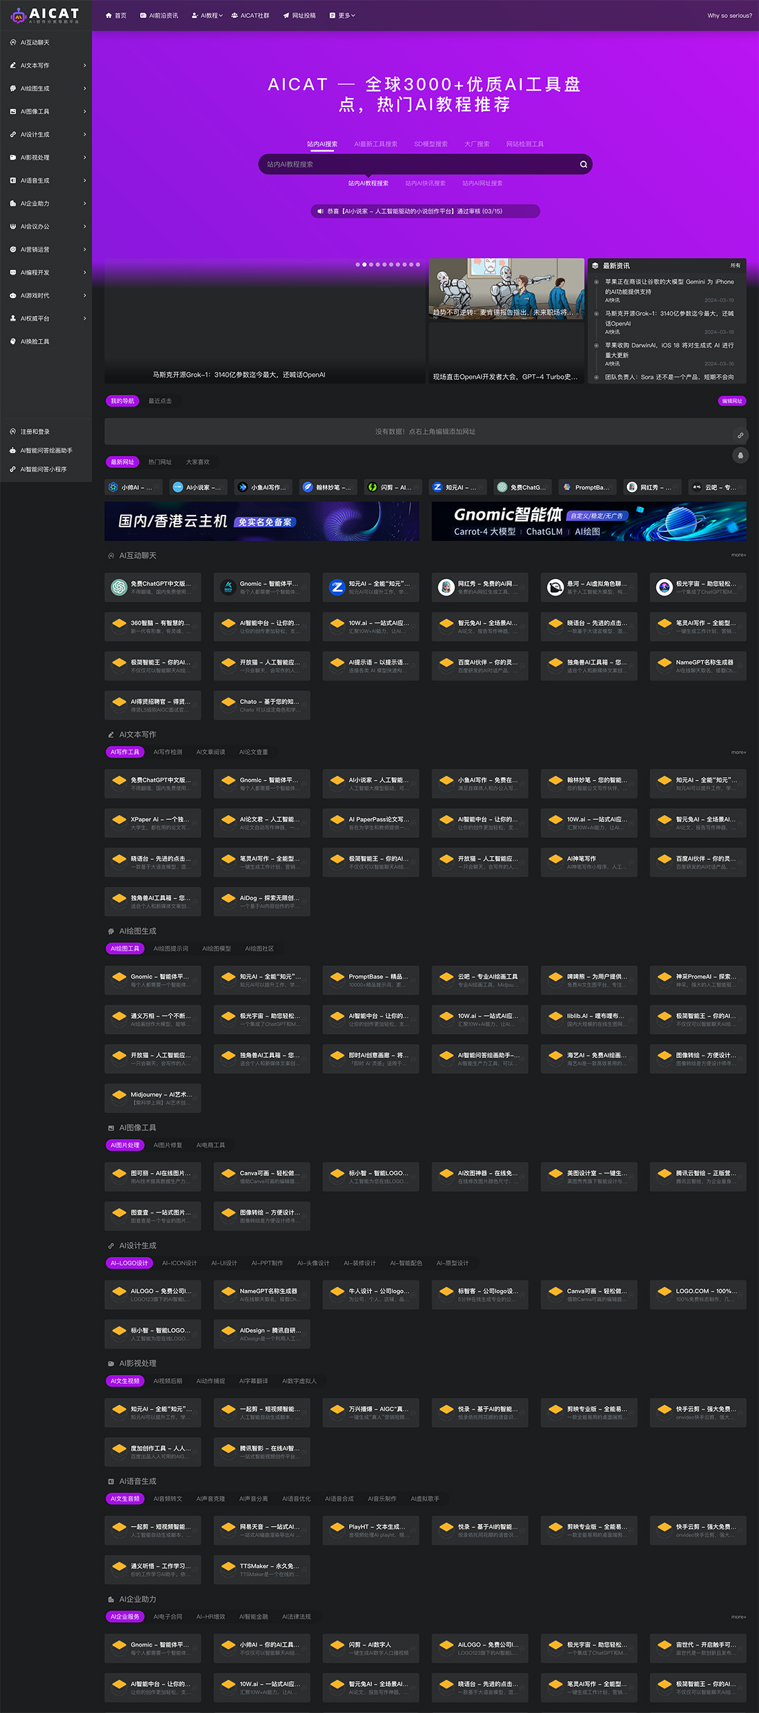
Task: Click the 注册和登录 sidebar icon
Action: point(13,432)
